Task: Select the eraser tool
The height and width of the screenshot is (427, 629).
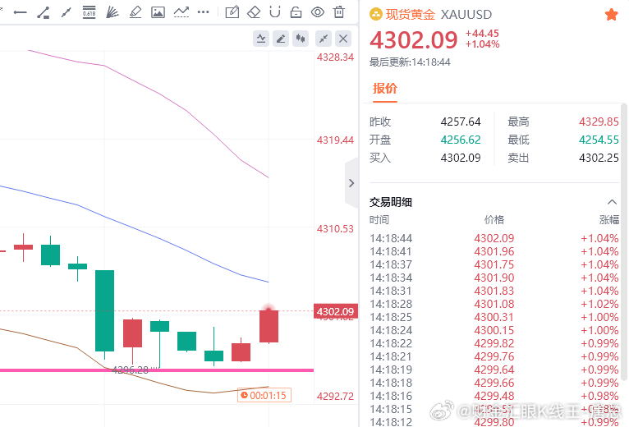Action: click(254, 12)
